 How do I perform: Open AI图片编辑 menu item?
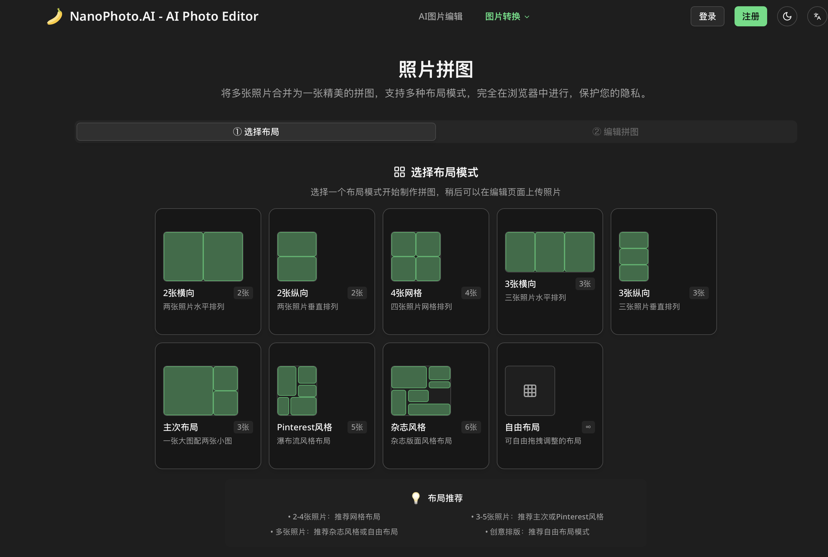tap(440, 16)
